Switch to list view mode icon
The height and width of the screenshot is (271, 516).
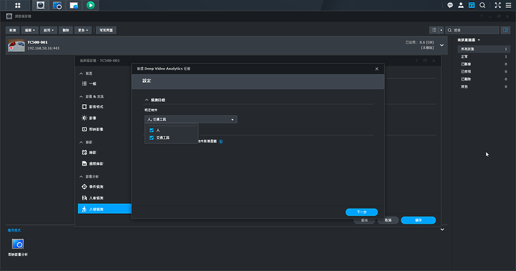tap(434, 30)
